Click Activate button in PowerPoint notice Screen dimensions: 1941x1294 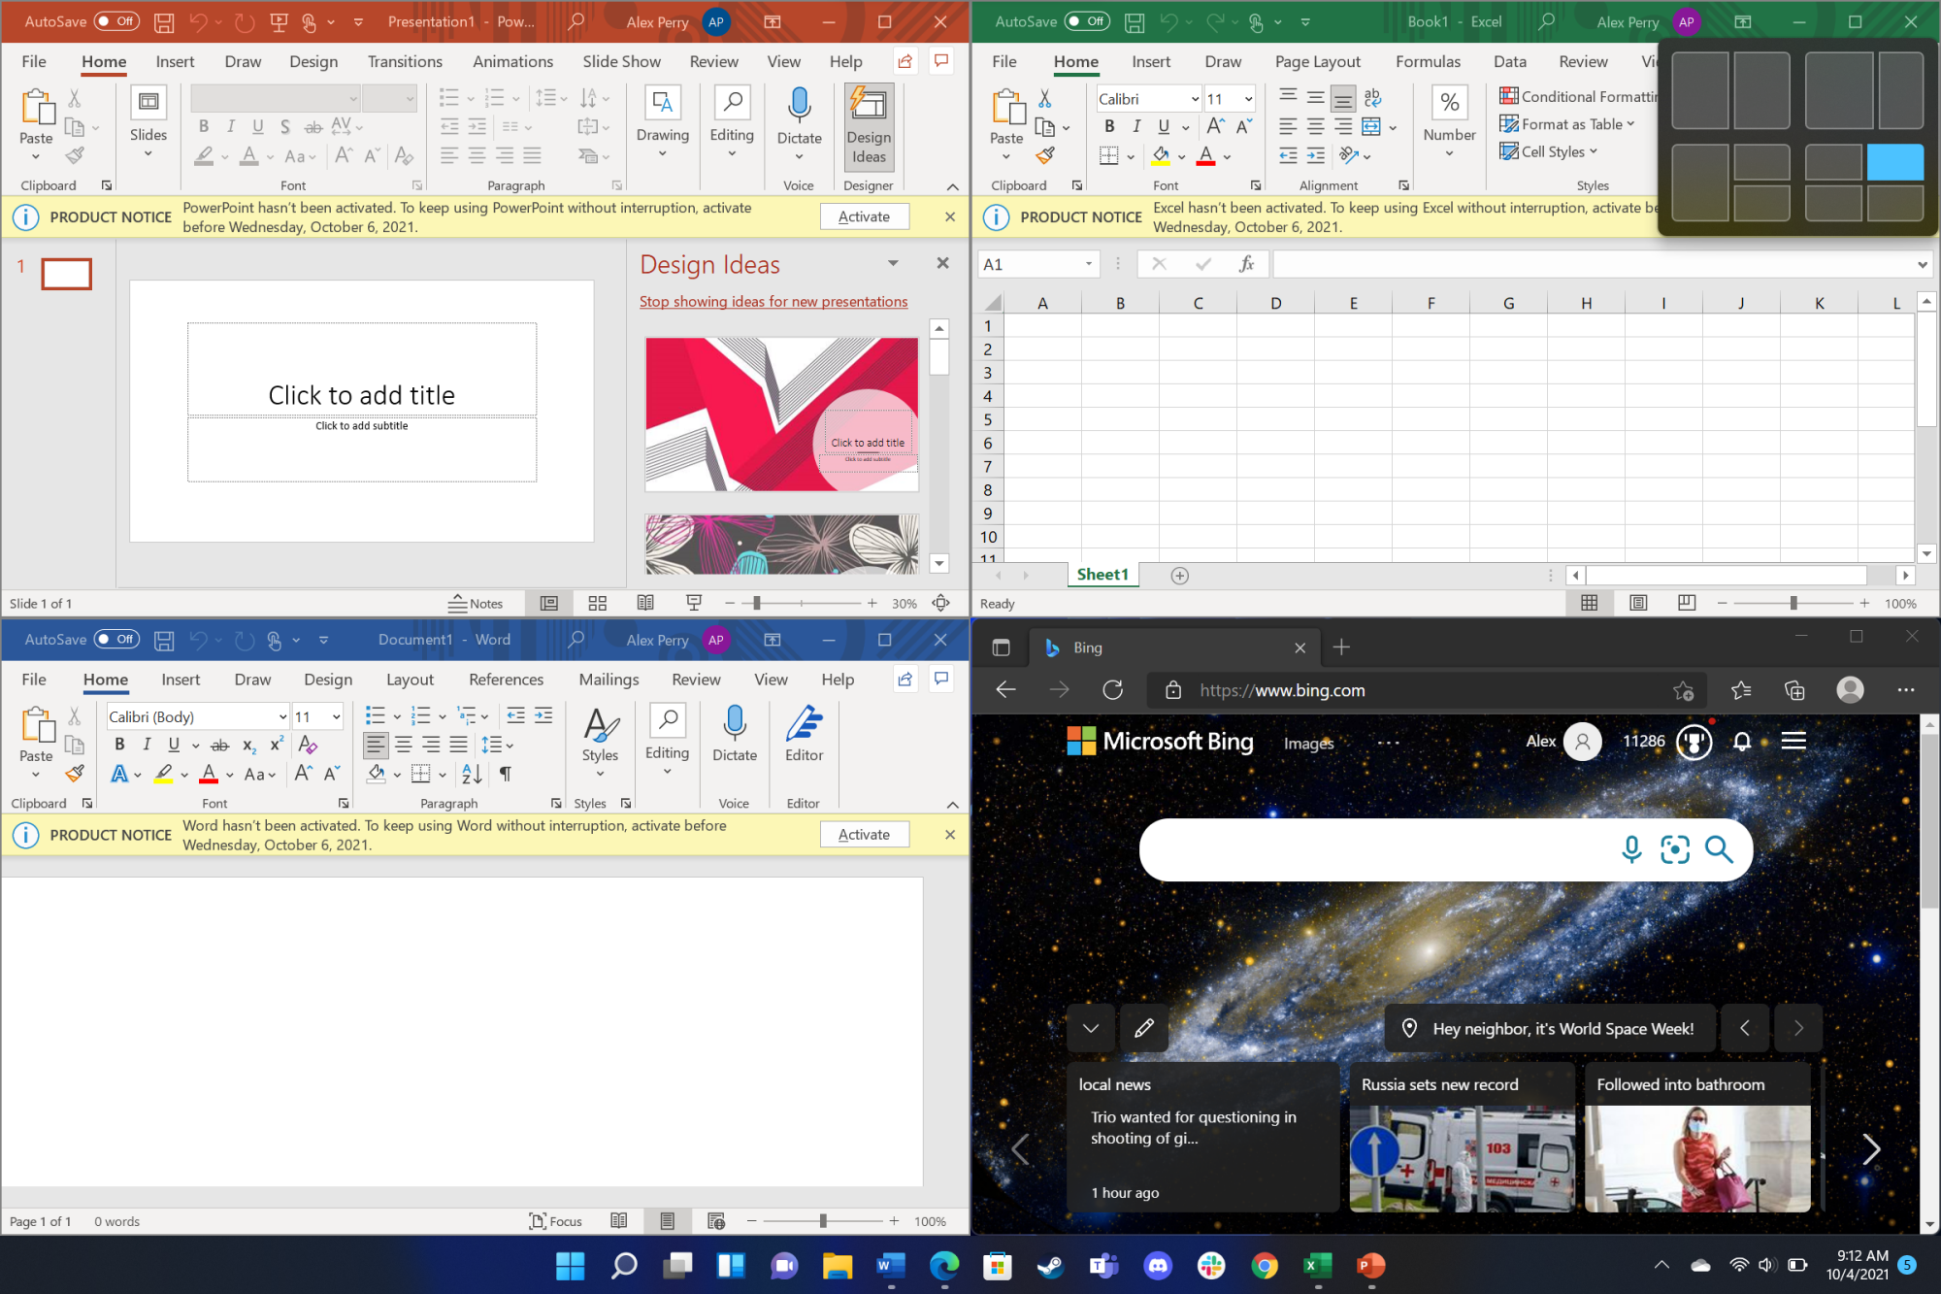(864, 216)
